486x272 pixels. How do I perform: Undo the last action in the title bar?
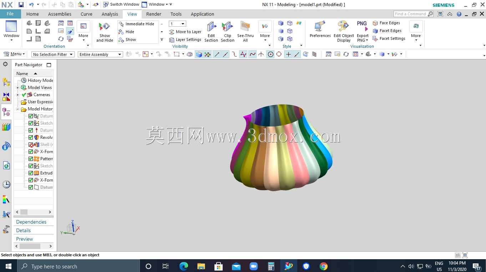(x=31, y=5)
